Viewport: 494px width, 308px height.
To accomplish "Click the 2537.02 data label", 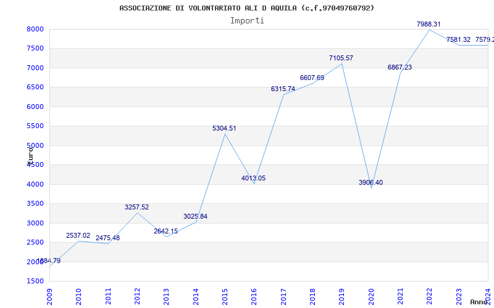I will coord(78,235).
